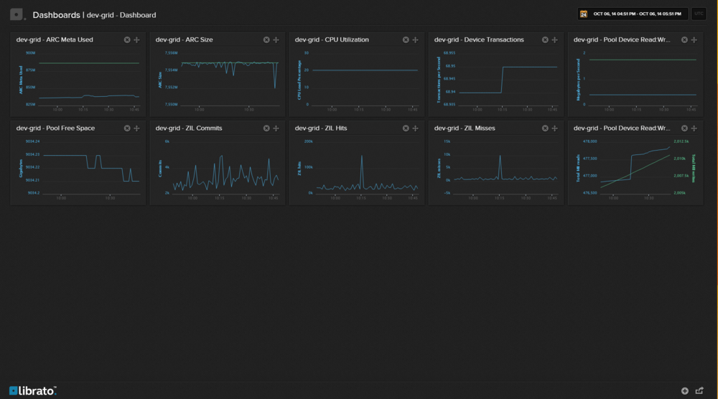Click the ARC Meta Used line graph
The height and width of the screenshot is (399, 718).
pos(89,80)
